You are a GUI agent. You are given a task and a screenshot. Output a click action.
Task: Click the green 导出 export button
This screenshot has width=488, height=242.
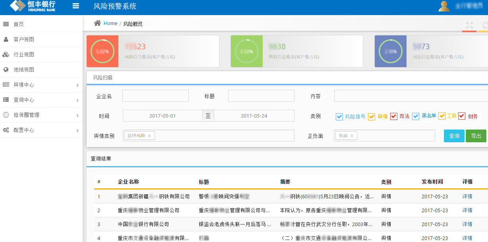[x=476, y=136]
